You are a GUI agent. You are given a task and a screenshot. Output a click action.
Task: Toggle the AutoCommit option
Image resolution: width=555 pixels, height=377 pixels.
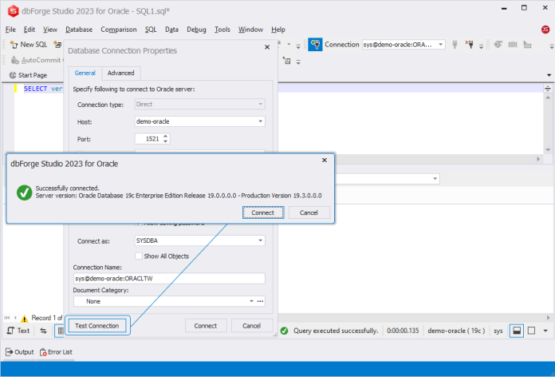(35, 60)
